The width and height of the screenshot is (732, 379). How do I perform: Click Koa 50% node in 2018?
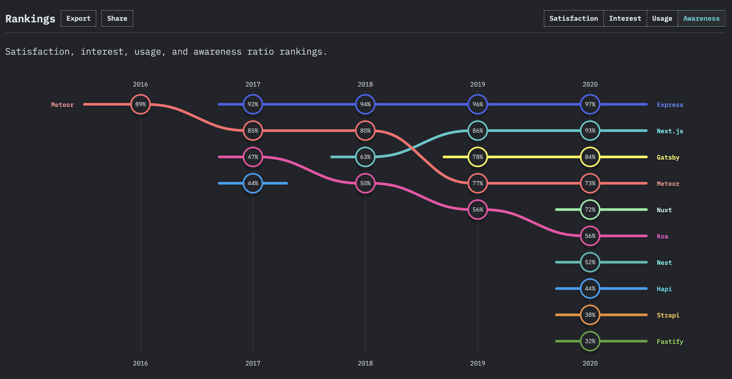(365, 183)
